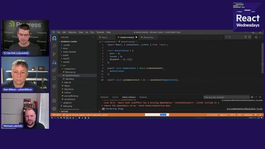Expand the round2 folder
The image size is (265, 149).
(x=77, y=62)
